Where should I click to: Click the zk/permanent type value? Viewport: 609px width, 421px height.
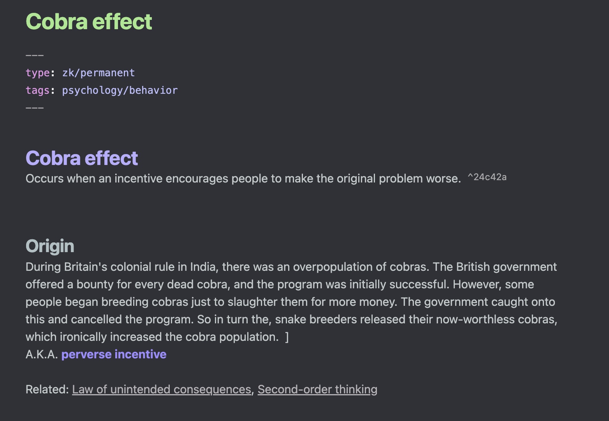pyautogui.click(x=99, y=73)
